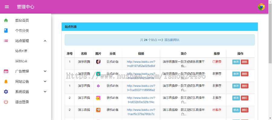Click the 广告管理 card icon
Viewport: 272px width, 120px height.
(6, 71)
